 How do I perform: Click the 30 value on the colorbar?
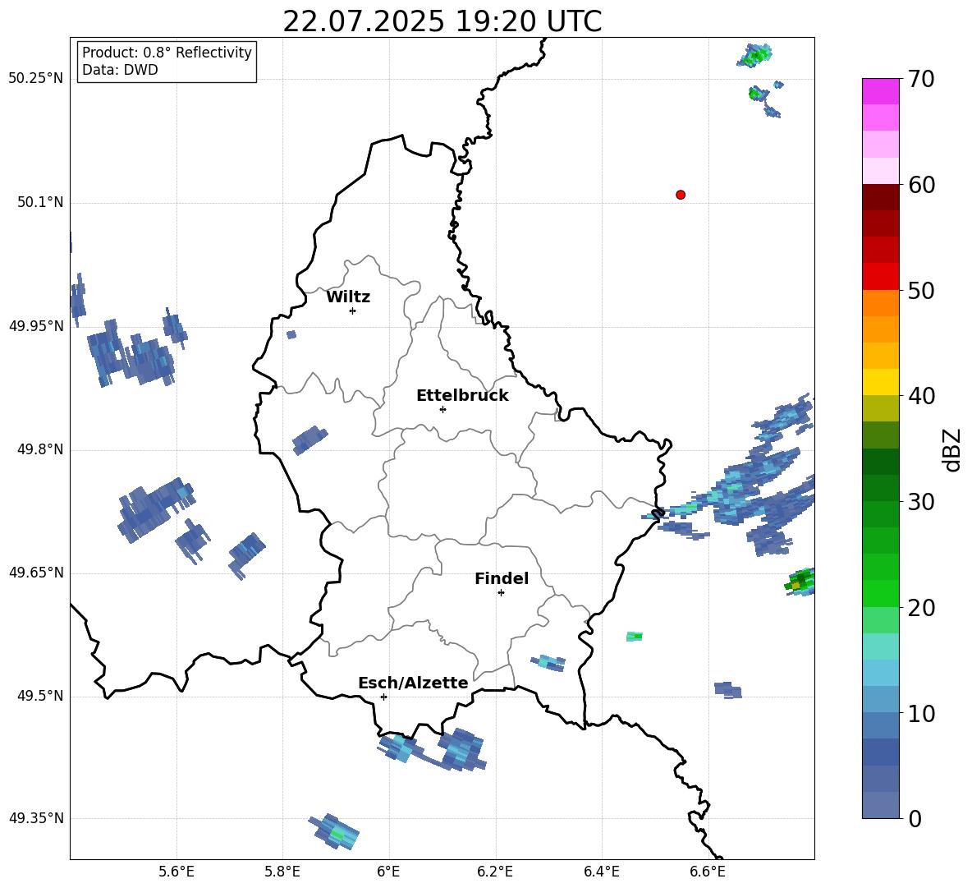[x=921, y=502]
